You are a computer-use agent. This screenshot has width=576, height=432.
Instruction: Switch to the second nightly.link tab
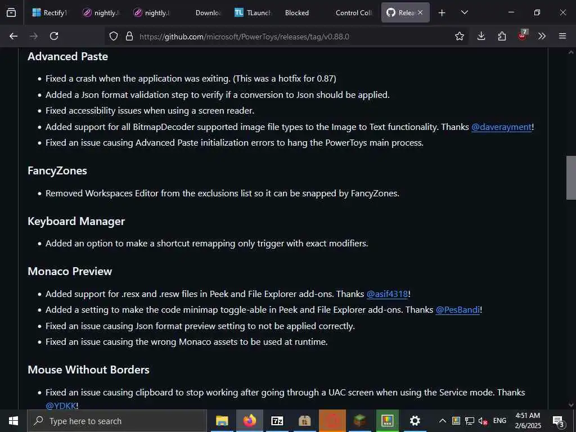point(151,12)
